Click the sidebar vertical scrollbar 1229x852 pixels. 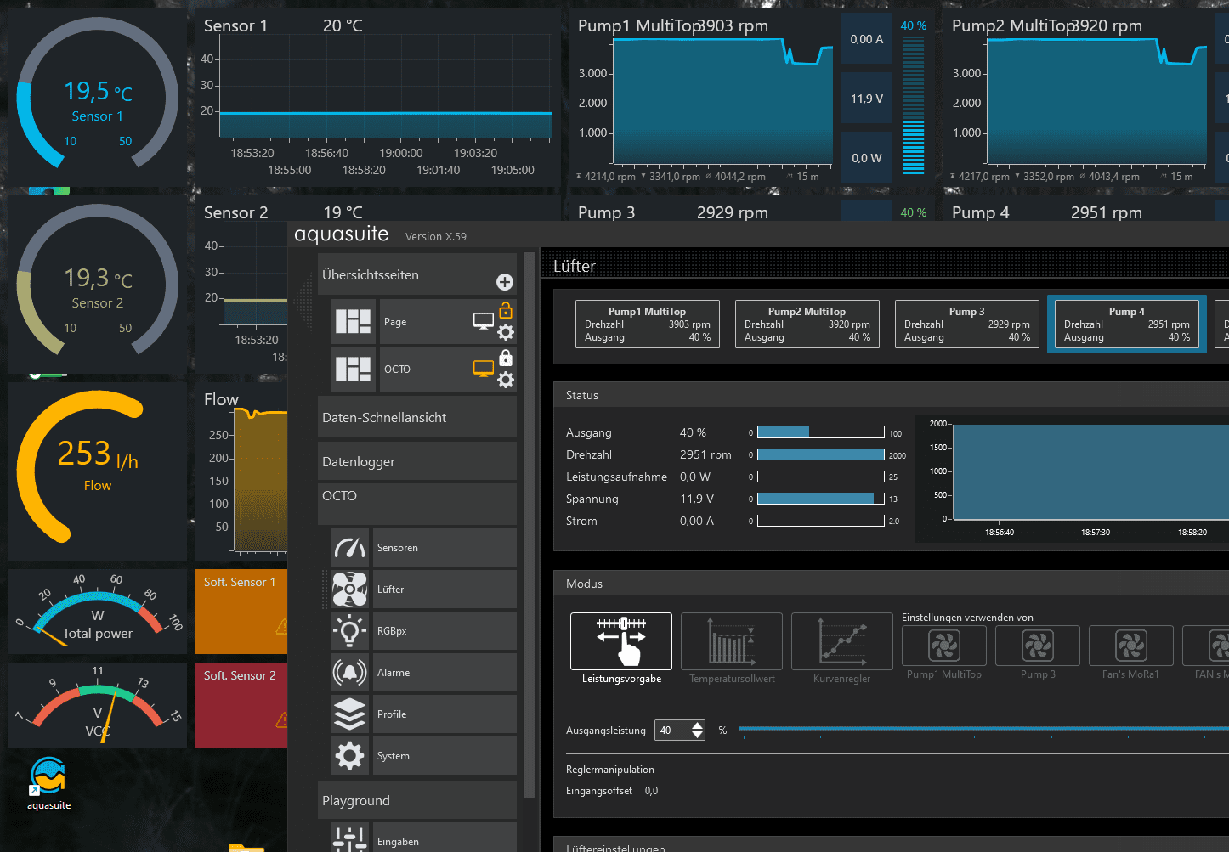click(530, 527)
